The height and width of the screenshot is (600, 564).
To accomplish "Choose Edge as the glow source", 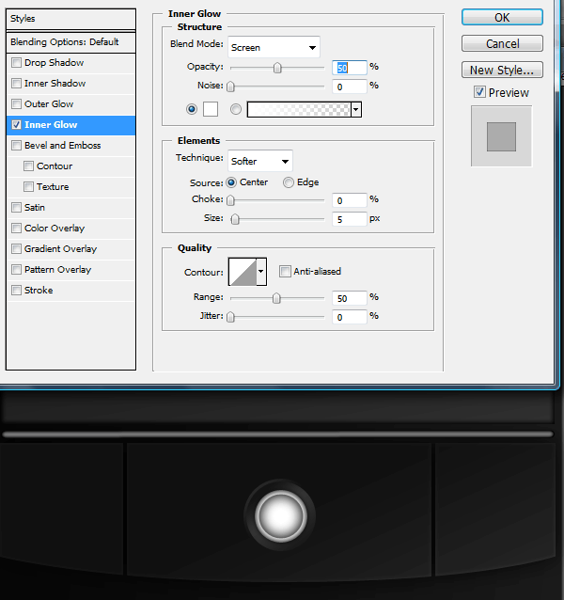I will [x=289, y=182].
